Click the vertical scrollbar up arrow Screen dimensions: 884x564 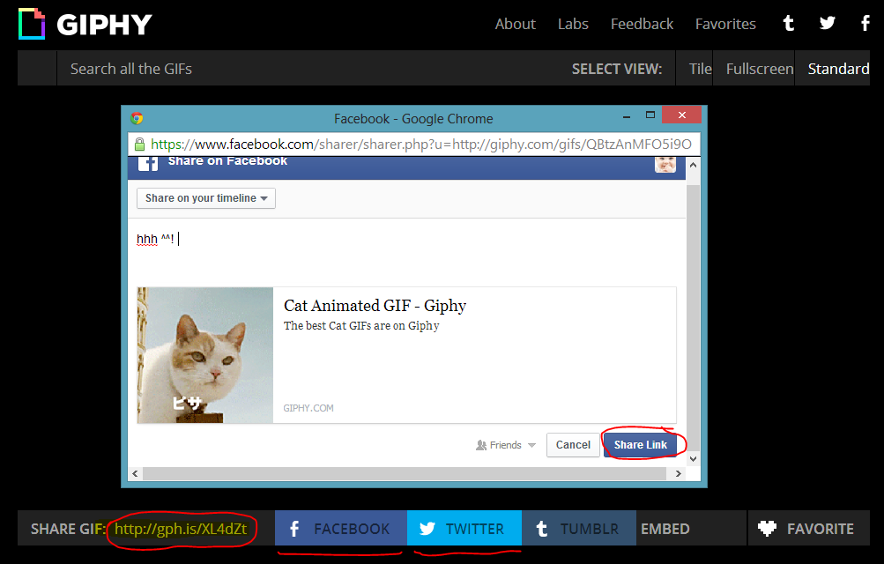693,165
